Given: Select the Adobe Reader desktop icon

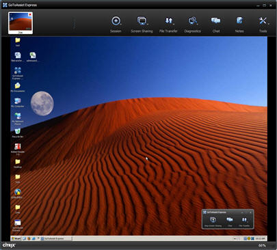Looking at the screenshot, I should pos(18,149).
